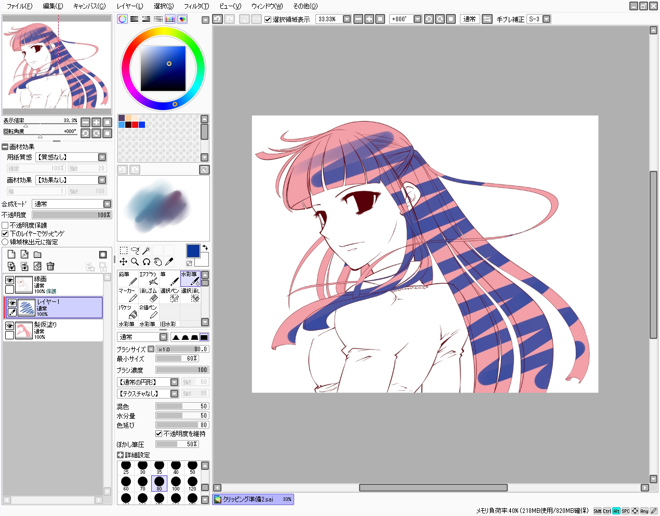This screenshot has width=660, height=516.
Task: Open the フィルタ(T) menu
Action: tap(196, 6)
